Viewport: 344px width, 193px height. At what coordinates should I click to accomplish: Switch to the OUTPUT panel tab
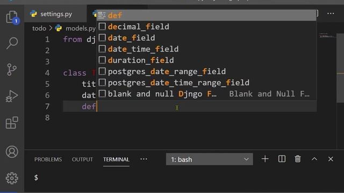pos(82,159)
